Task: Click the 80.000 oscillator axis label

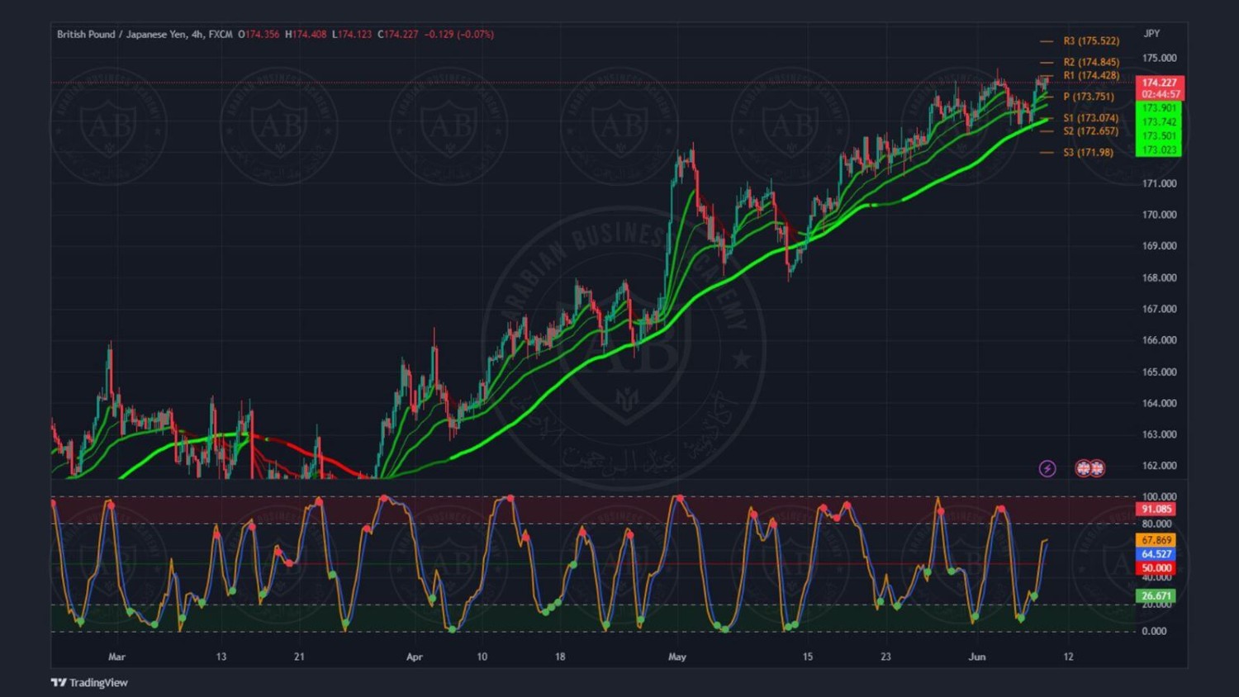Action: click(1157, 524)
